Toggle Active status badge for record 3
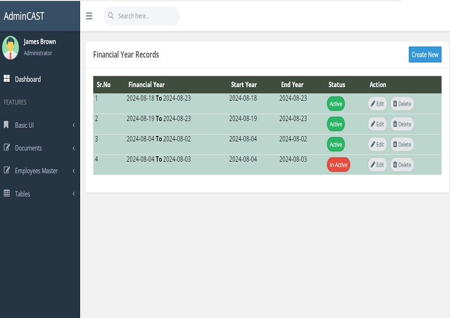Viewport: 450px width, 318px height. (336, 144)
